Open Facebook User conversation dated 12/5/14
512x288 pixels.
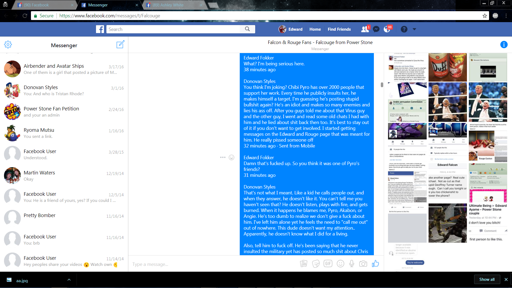pyautogui.click(x=64, y=197)
